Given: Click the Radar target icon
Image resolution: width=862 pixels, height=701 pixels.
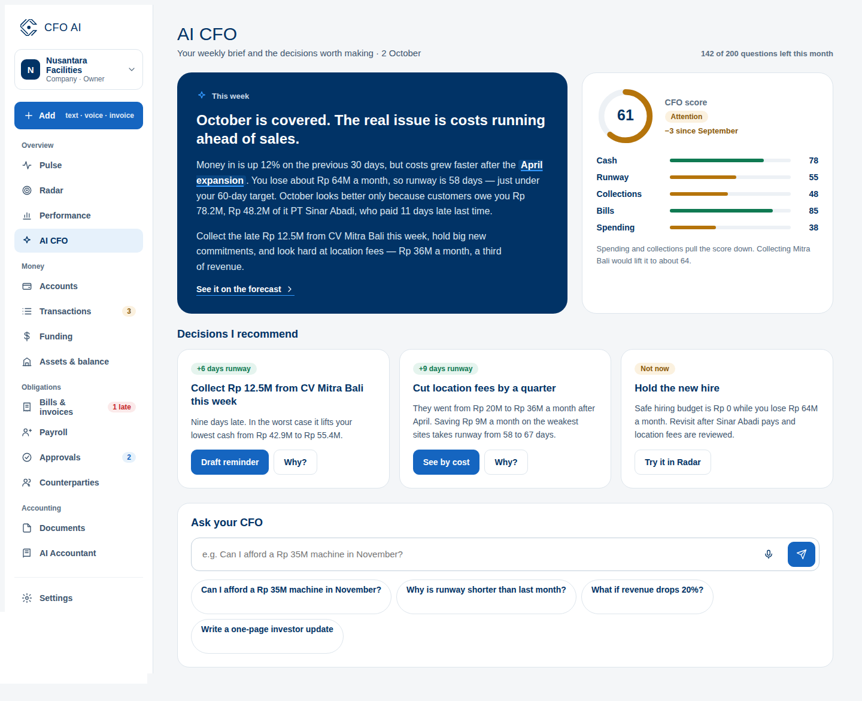Looking at the screenshot, I should [x=27, y=190].
